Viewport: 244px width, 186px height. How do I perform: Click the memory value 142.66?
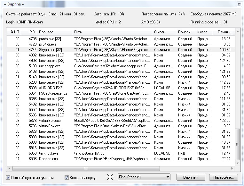pos(225,82)
